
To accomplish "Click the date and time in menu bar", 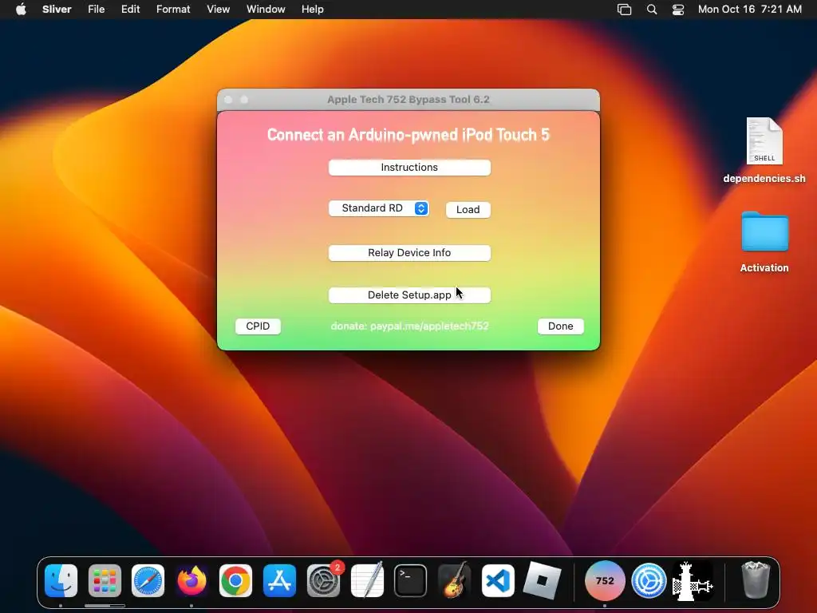I will [x=750, y=10].
